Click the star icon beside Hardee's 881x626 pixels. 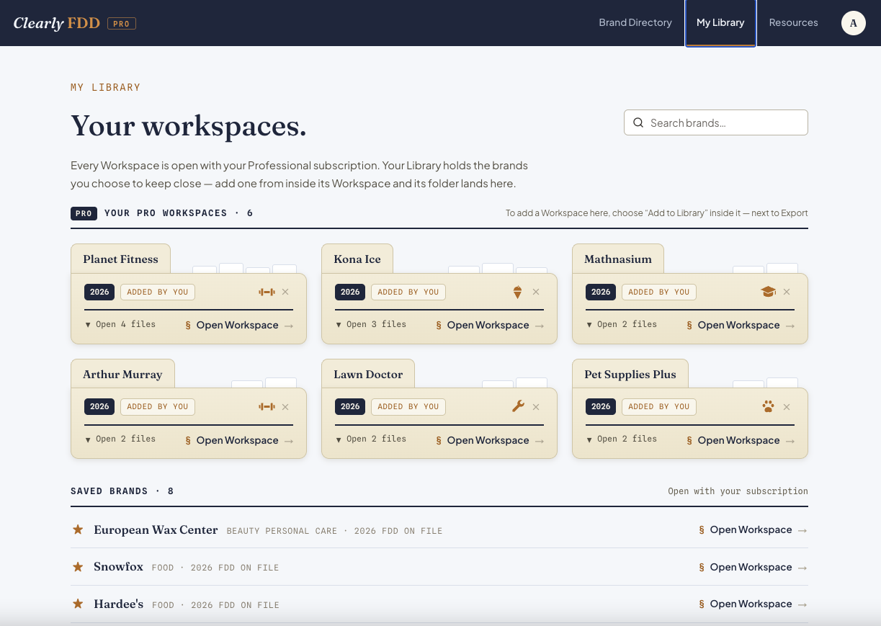pyautogui.click(x=78, y=604)
